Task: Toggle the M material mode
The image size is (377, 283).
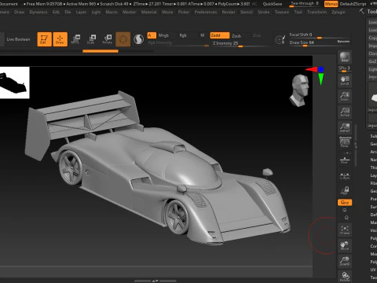Action: [202, 35]
